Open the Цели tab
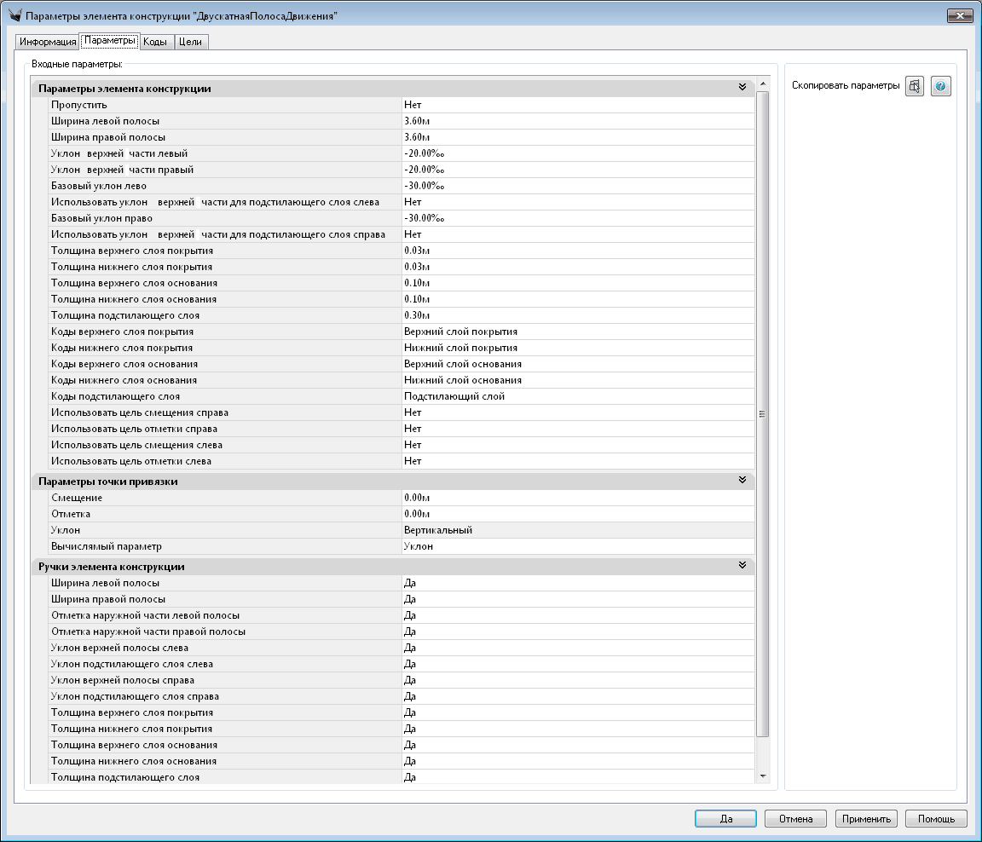This screenshot has width=982, height=842. click(190, 42)
